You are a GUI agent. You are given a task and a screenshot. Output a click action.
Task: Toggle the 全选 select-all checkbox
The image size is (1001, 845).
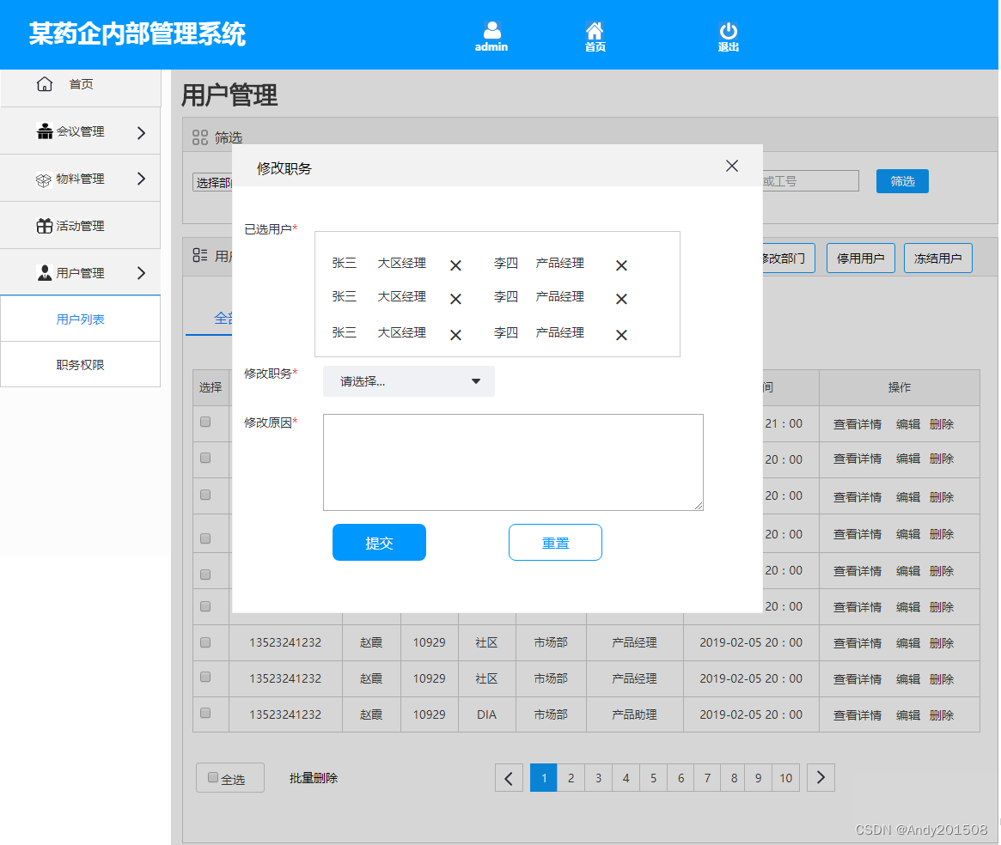click(212, 777)
